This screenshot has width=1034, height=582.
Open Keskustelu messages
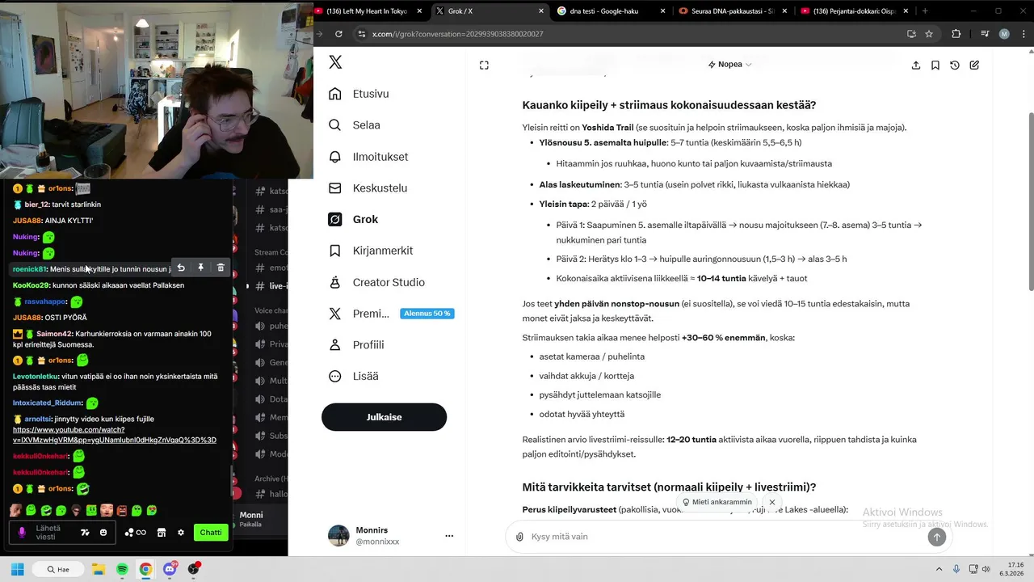[368, 188]
